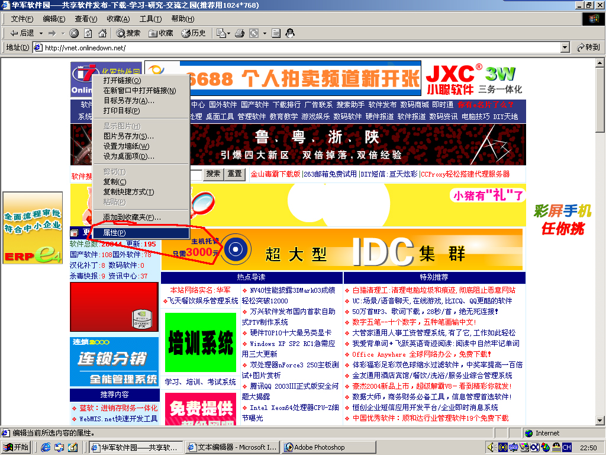
Task: Choose 在新窗口中打开链接(N) in context menu
Action: [x=141, y=91]
